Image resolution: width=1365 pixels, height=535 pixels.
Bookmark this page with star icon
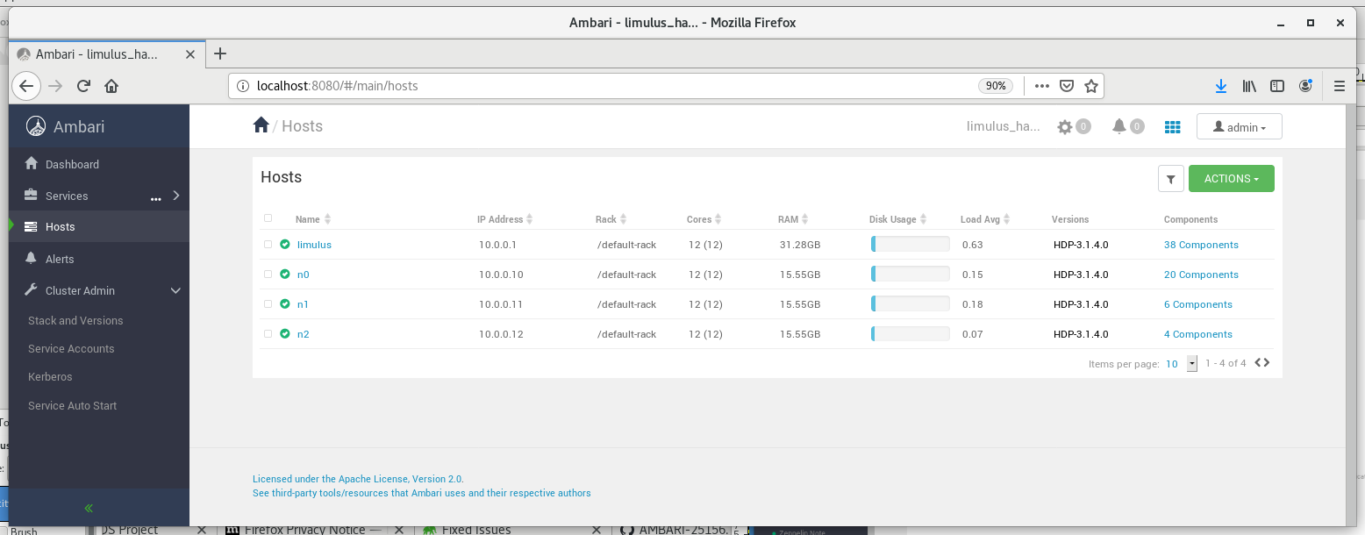tap(1090, 86)
